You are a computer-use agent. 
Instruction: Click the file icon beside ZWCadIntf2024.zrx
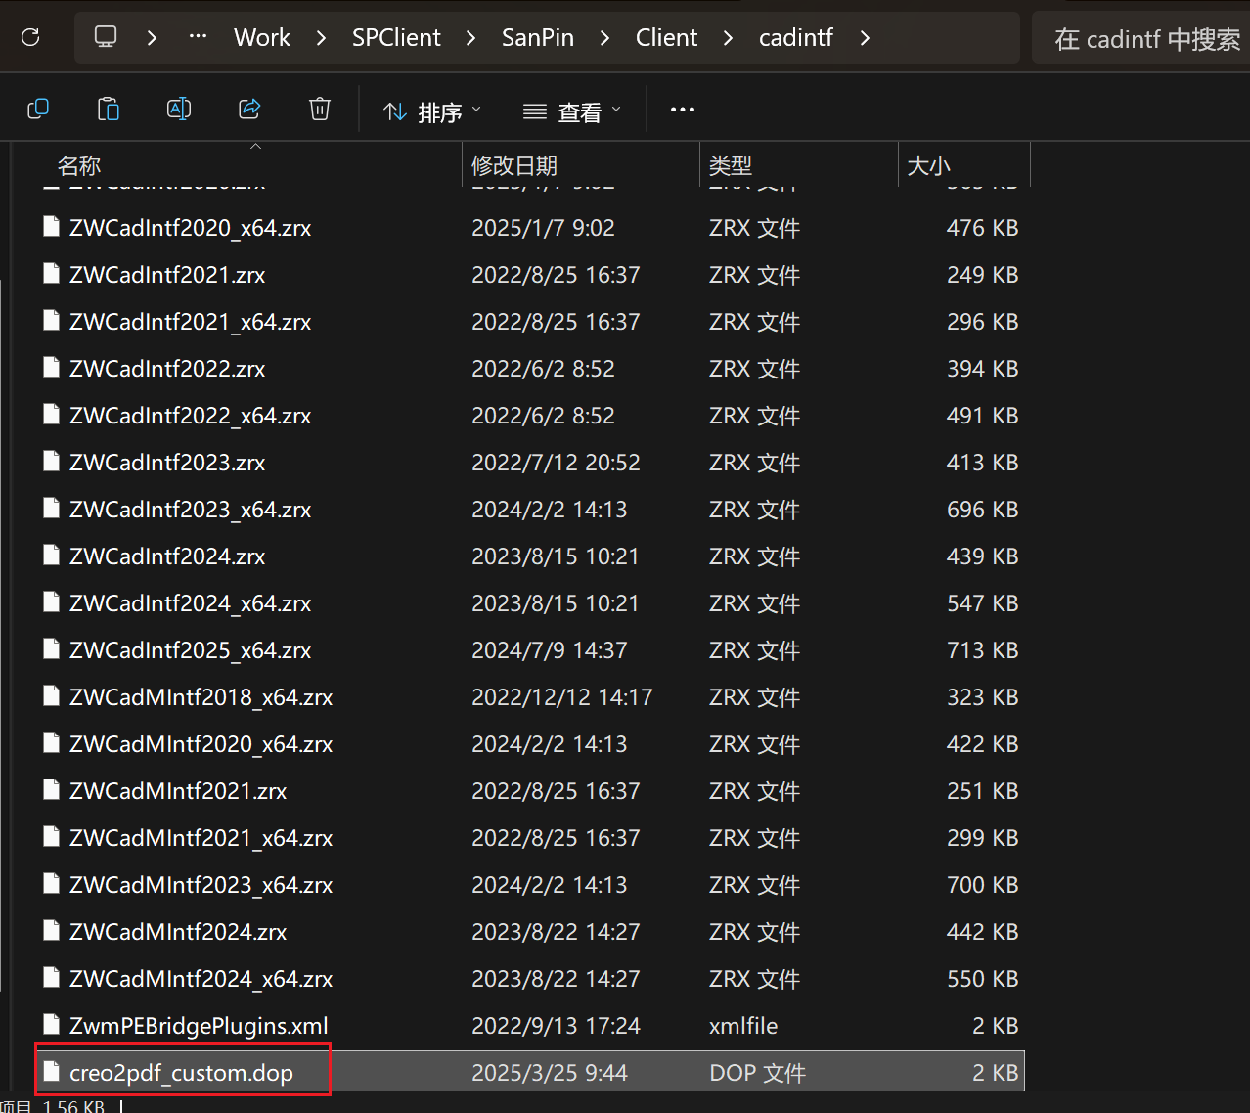click(52, 556)
